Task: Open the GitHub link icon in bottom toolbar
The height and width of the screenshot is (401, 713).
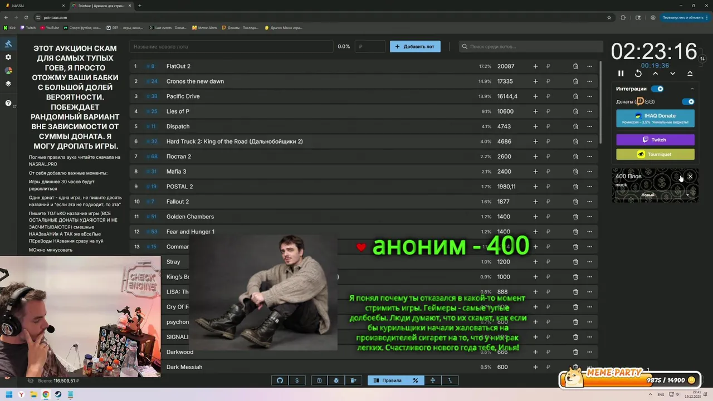Action: tap(280, 380)
